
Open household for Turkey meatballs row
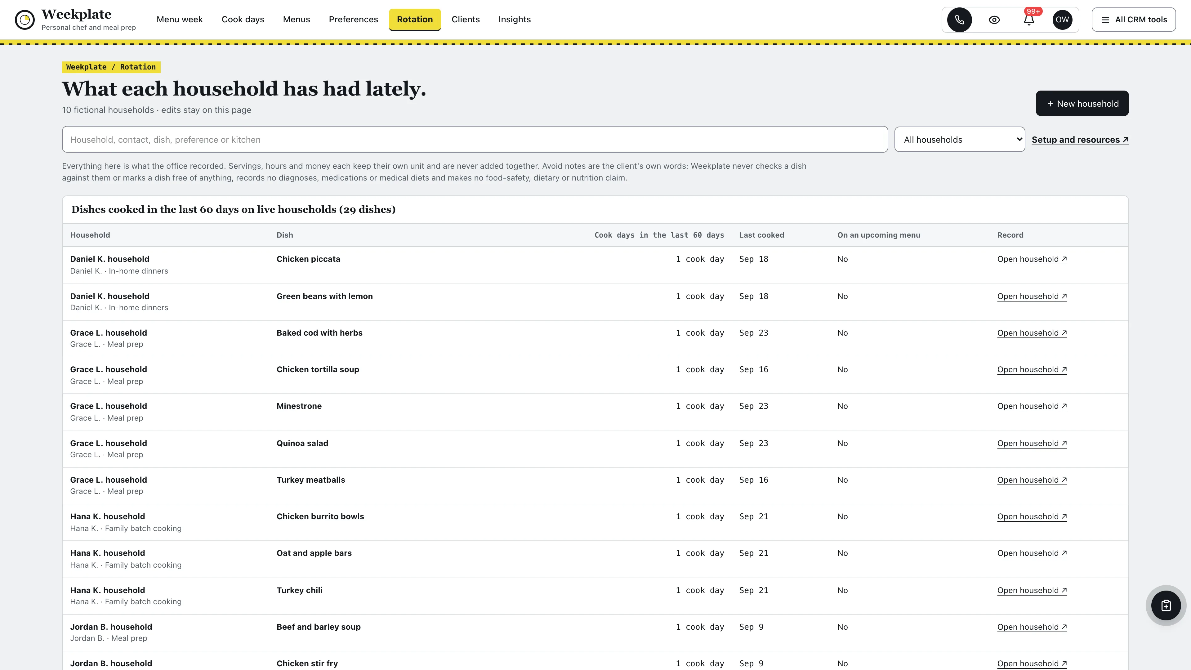coord(1032,480)
